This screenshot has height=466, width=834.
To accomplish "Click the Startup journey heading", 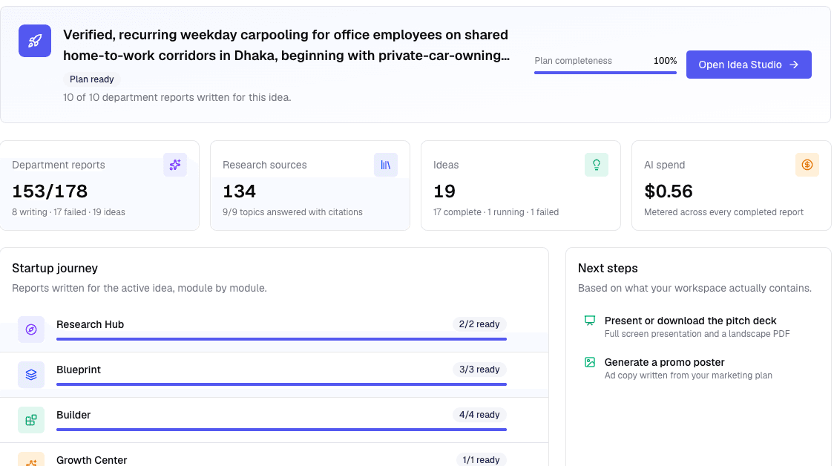I will click(55, 268).
